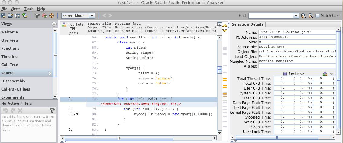Click line 74 shape = "square"
This screenshot has height=143, width=343.
(x=138, y=78)
